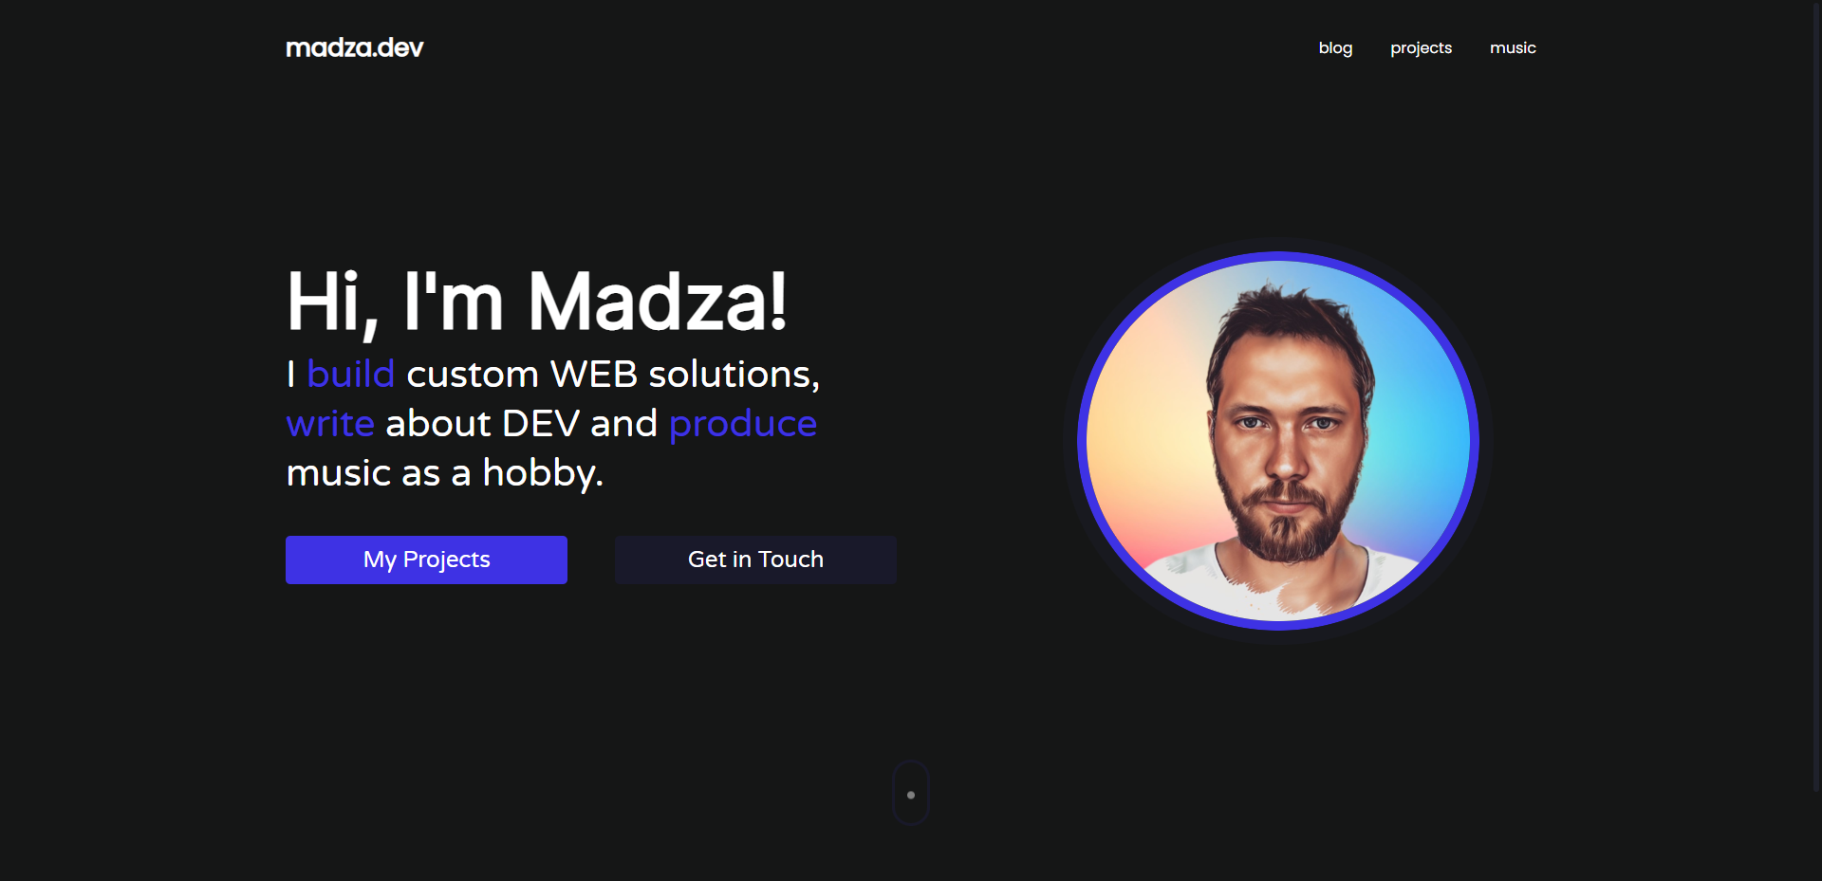Click the highlighted word "write"

[330, 423]
